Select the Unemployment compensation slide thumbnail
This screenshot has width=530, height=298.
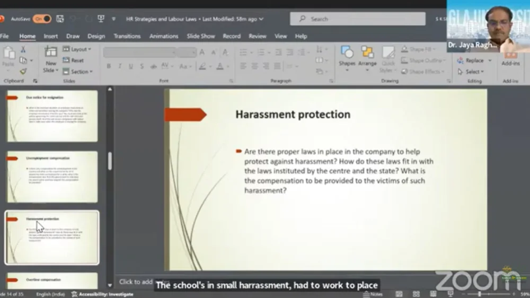coord(52,177)
